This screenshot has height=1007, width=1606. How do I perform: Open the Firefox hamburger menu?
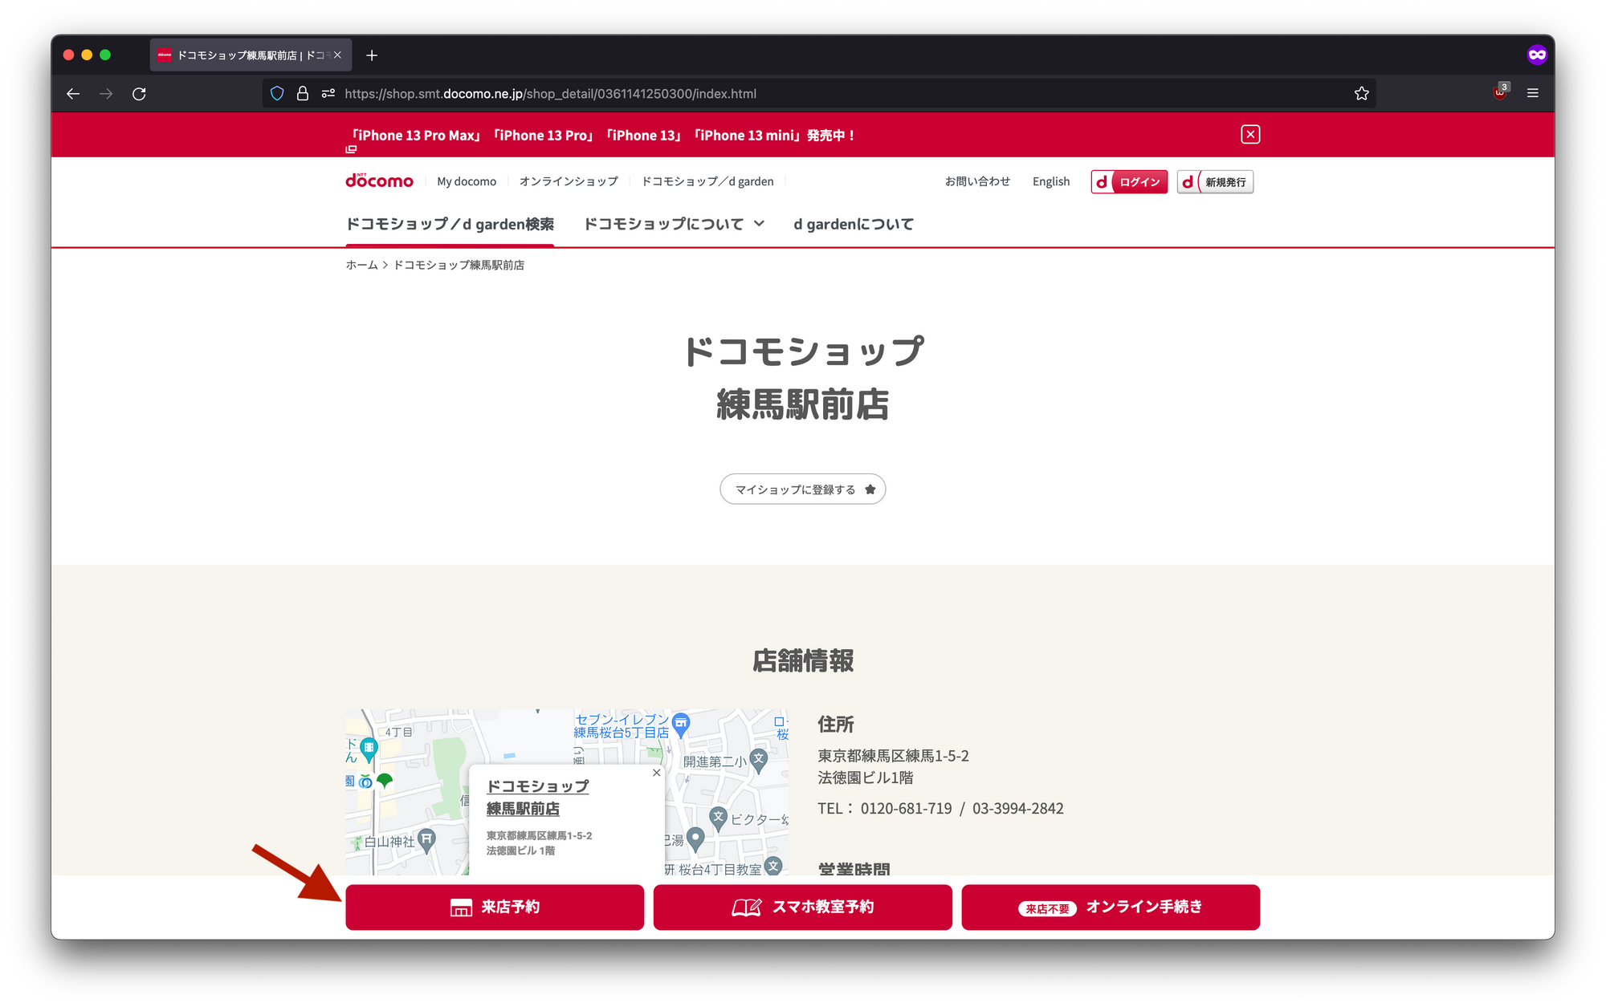tap(1532, 94)
